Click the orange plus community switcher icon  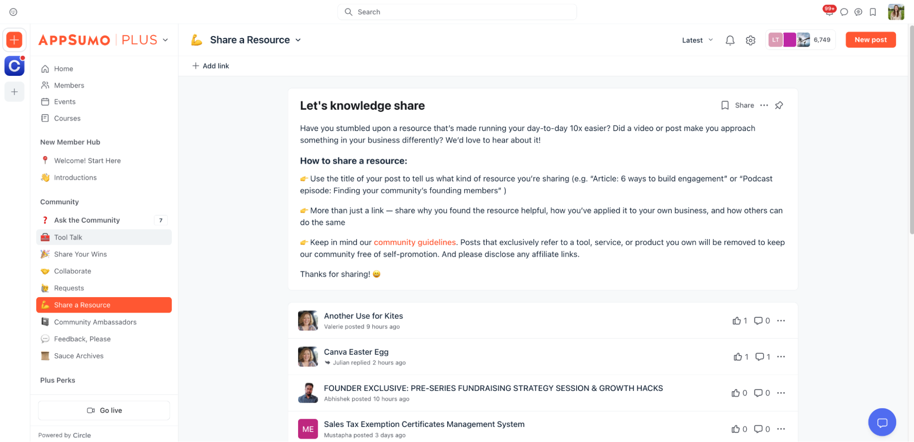[15, 40]
